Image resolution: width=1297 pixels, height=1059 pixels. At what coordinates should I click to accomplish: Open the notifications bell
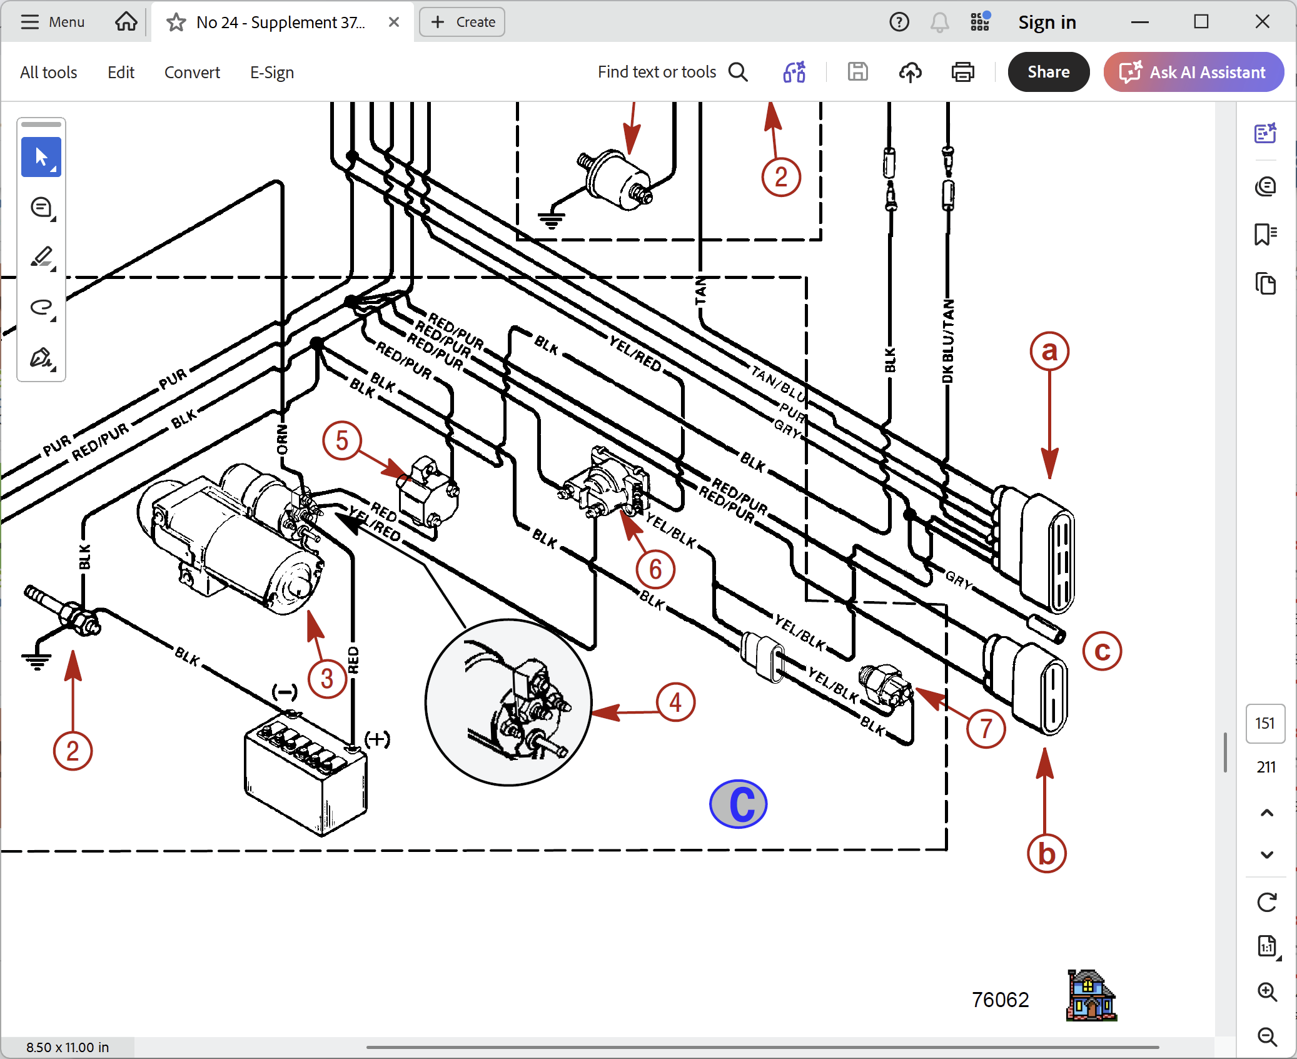[939, 23]
